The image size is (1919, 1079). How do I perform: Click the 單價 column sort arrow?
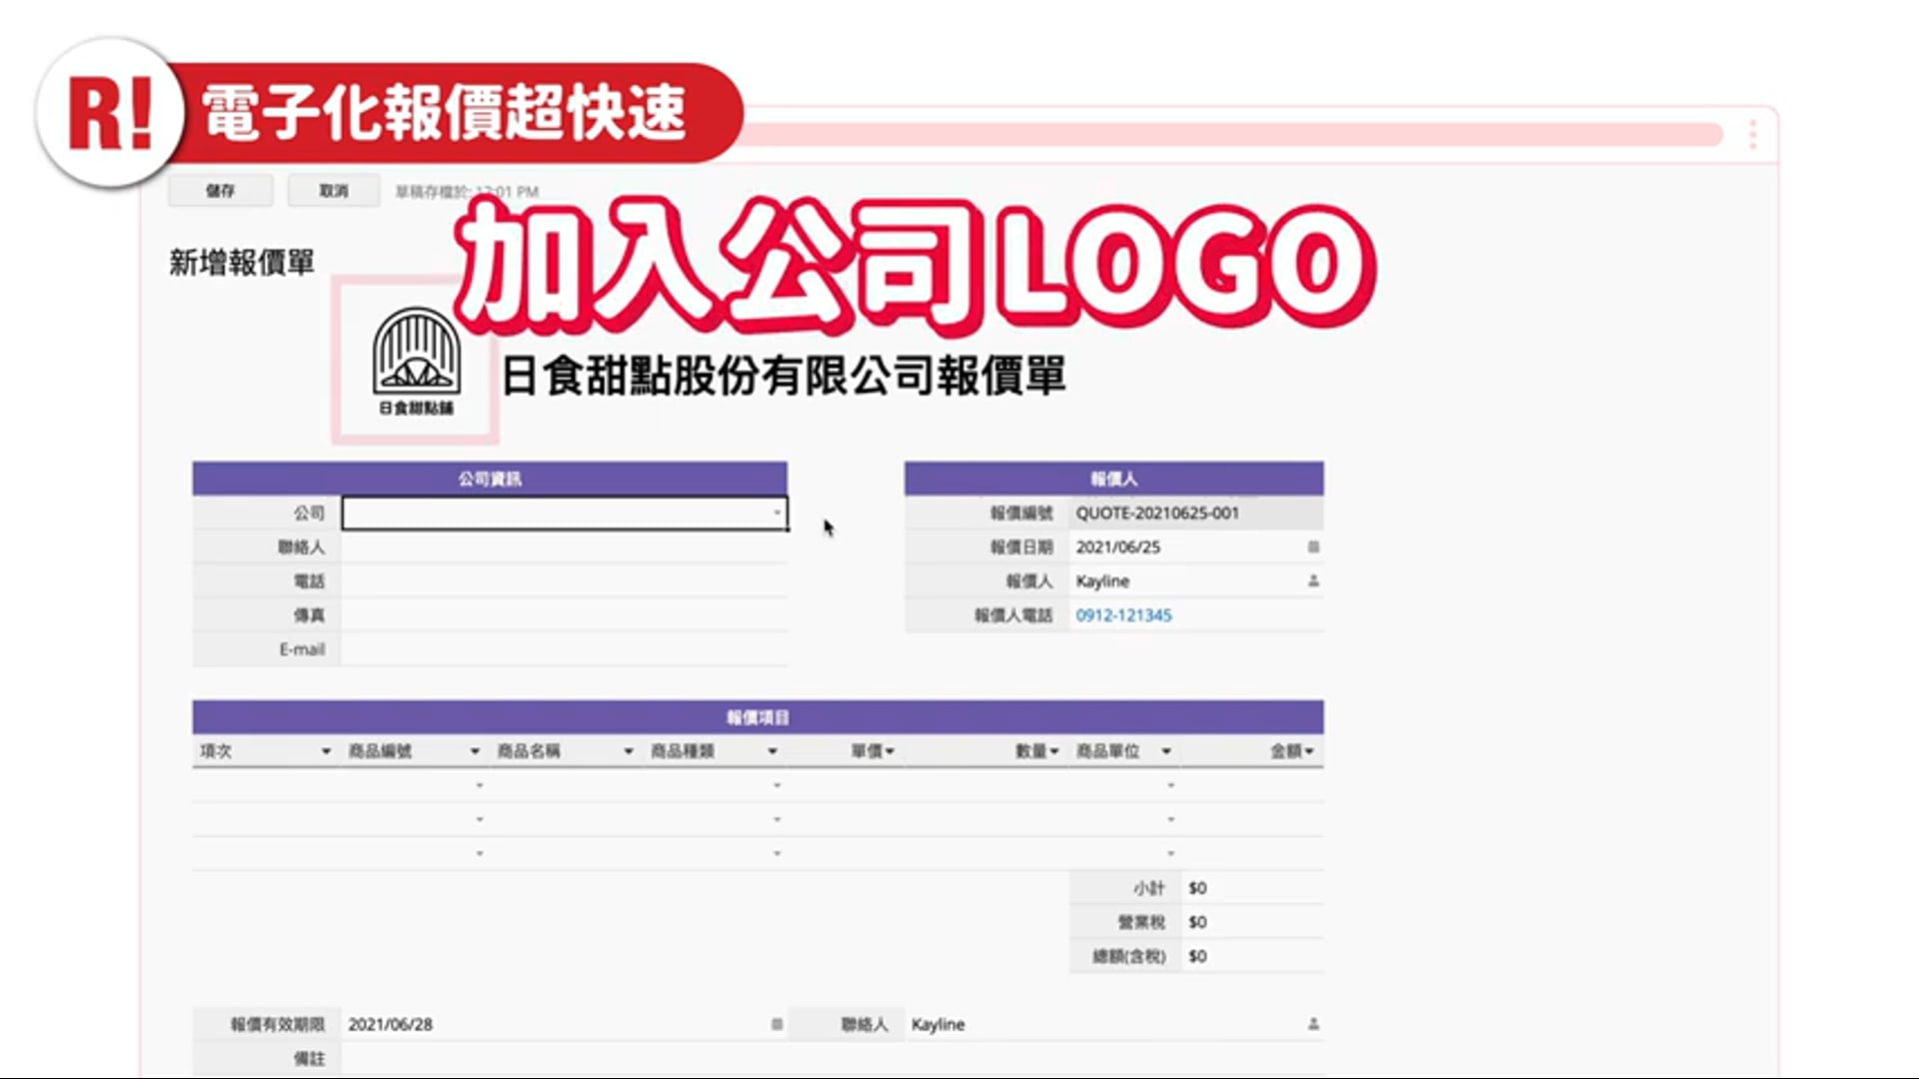click(x=890, y=751)
